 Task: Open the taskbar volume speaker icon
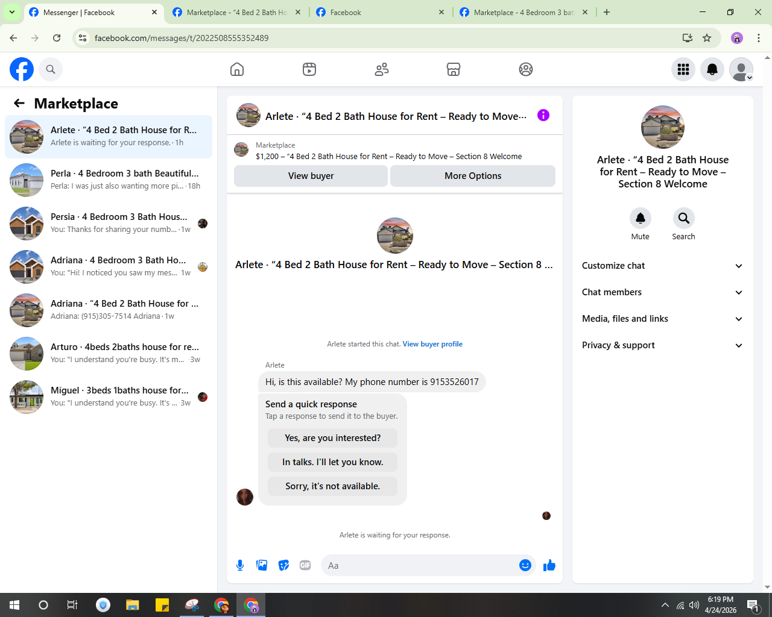pos(694,605)
